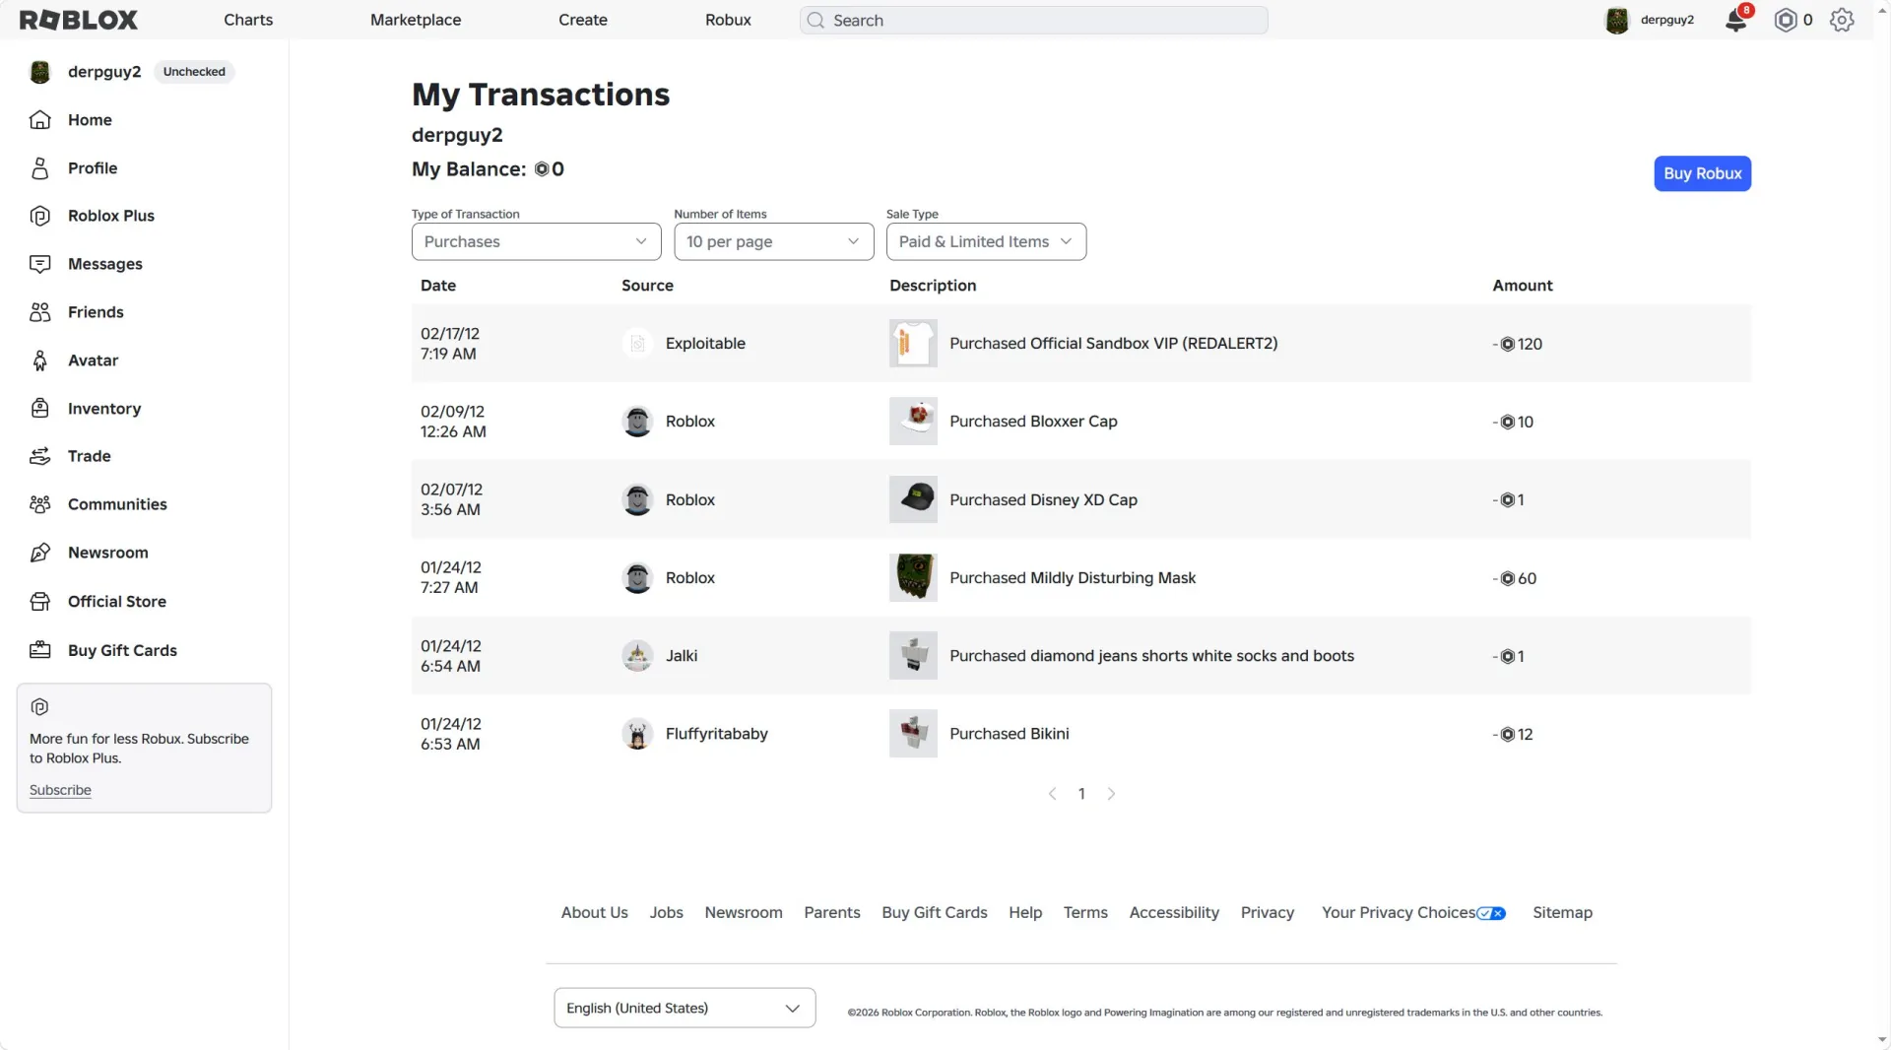Open the notifications bell
The image size is (1891, 1050).
pos(1736,20)
